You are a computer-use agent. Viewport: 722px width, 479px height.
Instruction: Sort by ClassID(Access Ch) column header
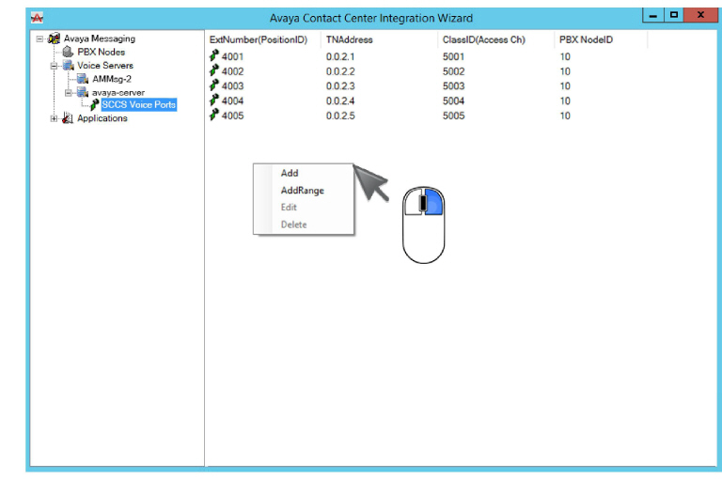click(483, 40)
